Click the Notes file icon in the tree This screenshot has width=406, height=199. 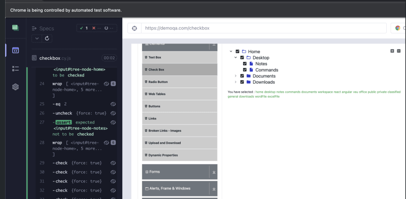tap(251, 64)
